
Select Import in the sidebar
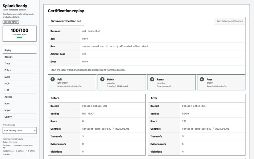[20, 110]
